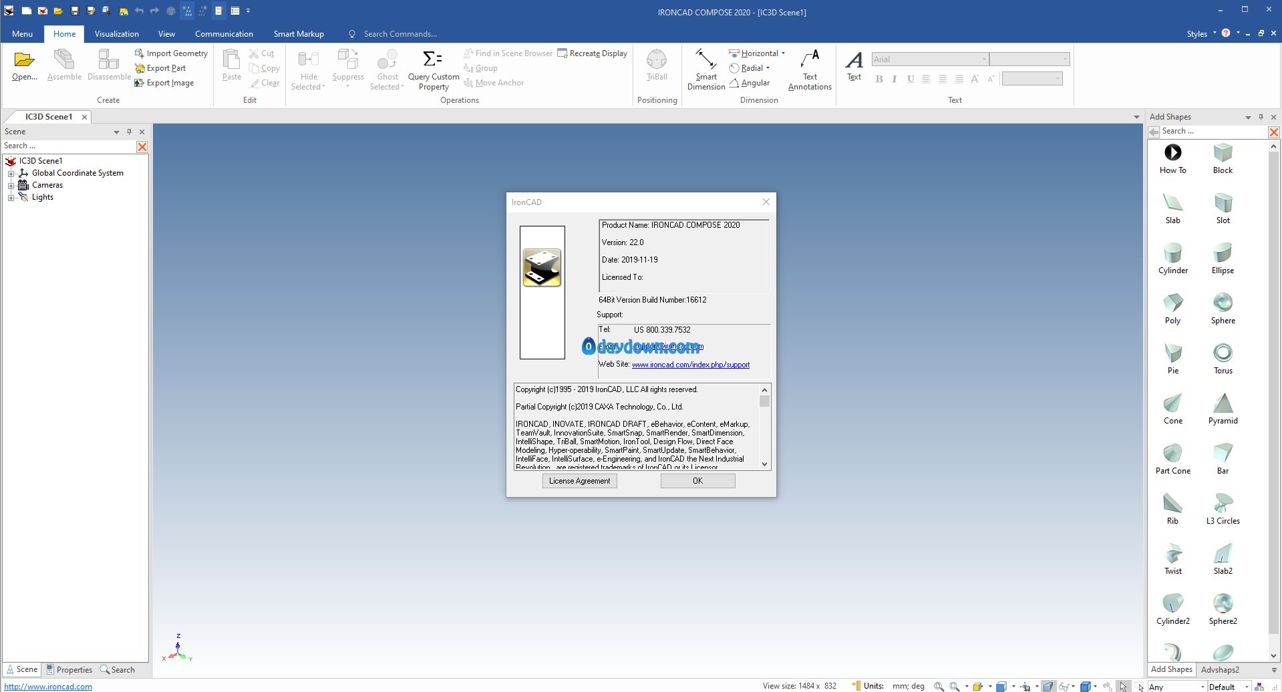Pick the Cylinder shape
This screenshot has height=692, width=1282.
tap(1173, 258)
